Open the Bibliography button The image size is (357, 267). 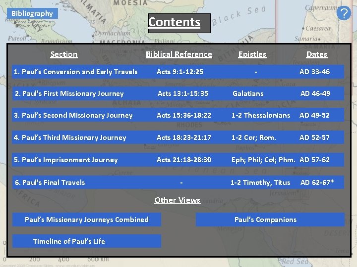point(32,13)
